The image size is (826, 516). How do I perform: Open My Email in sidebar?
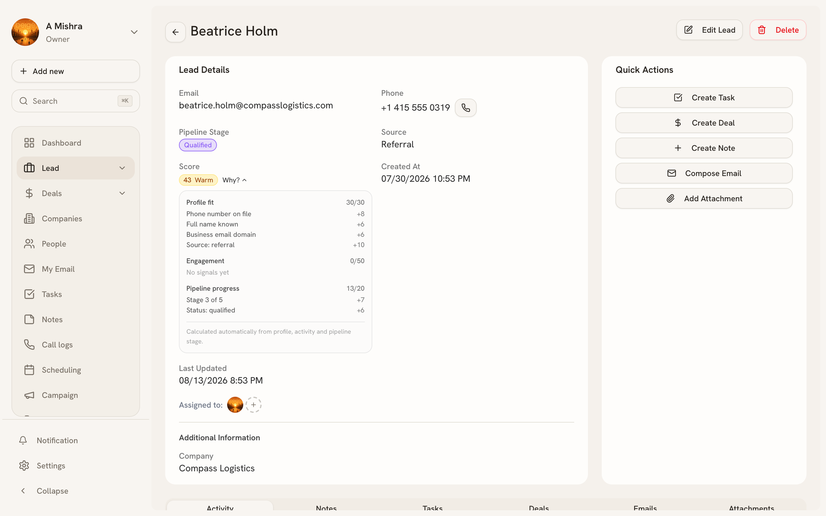point(76,269)
